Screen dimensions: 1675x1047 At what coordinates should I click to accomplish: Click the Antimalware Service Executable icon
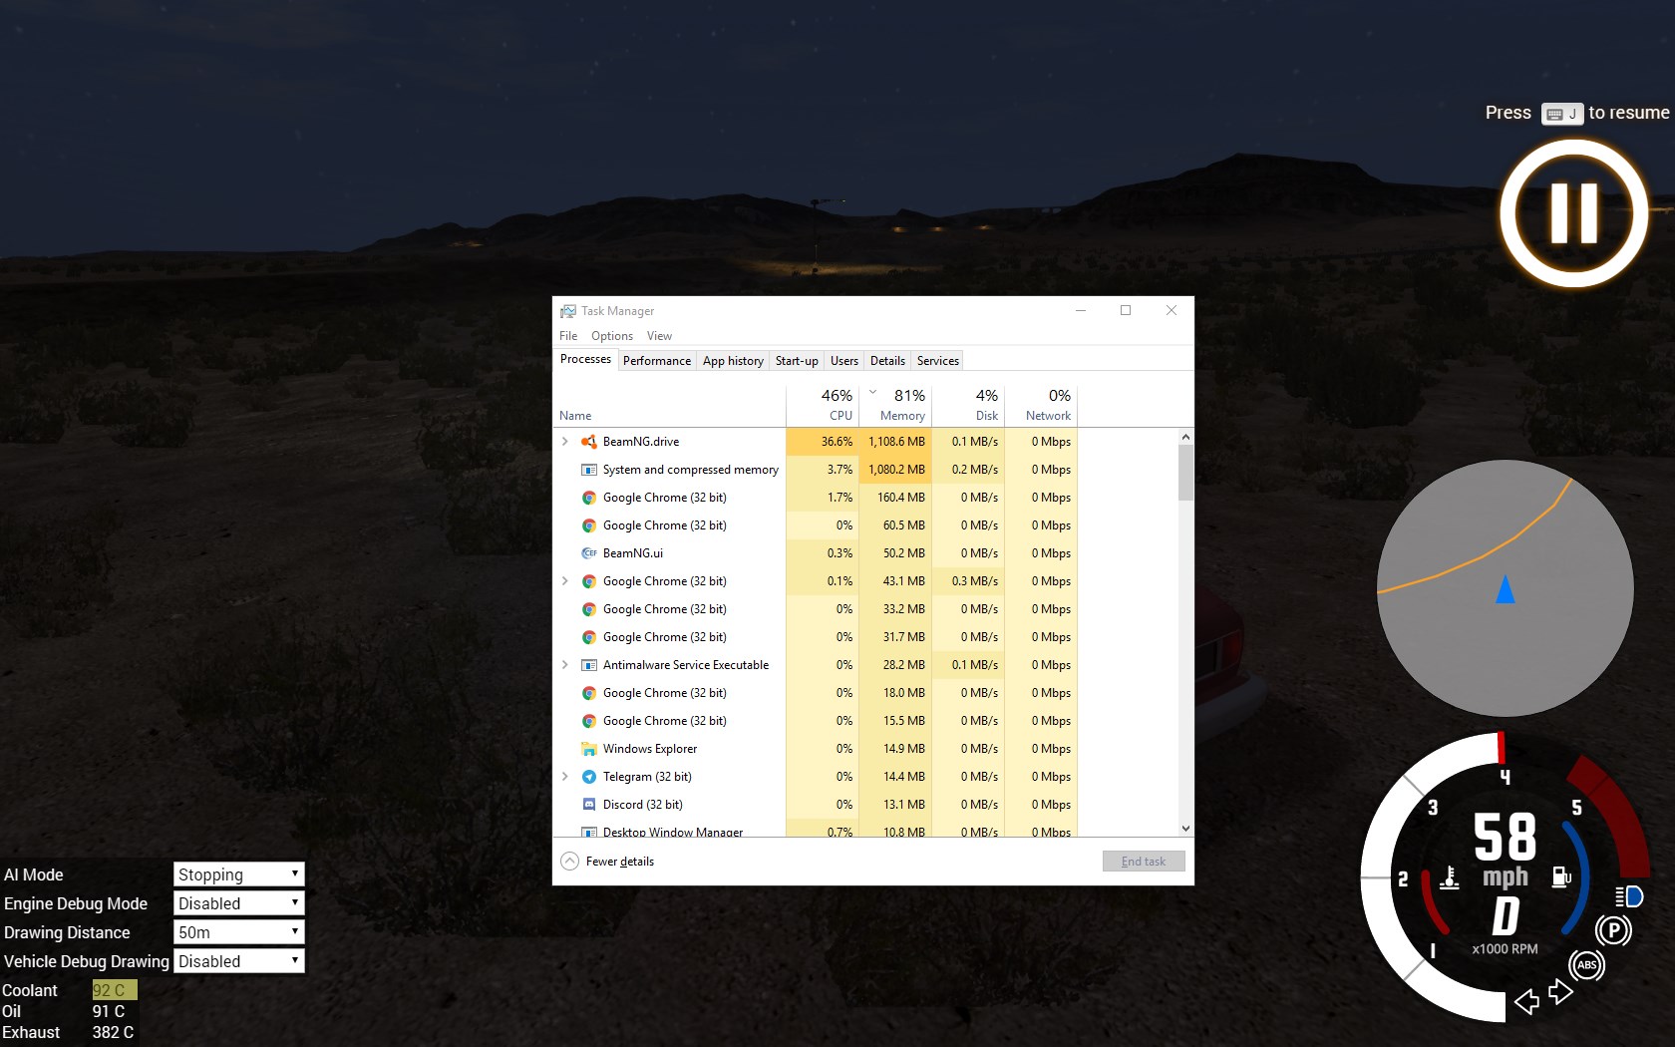point(589,665)
